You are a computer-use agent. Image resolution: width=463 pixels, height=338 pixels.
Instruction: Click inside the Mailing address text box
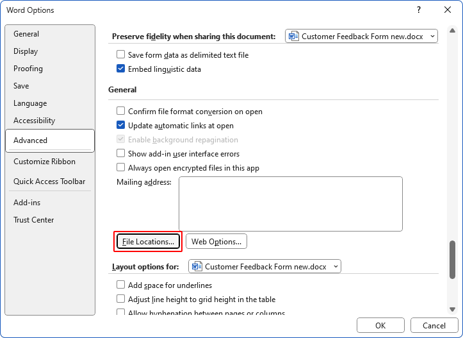pyautogui.click(x=290, y=204)
